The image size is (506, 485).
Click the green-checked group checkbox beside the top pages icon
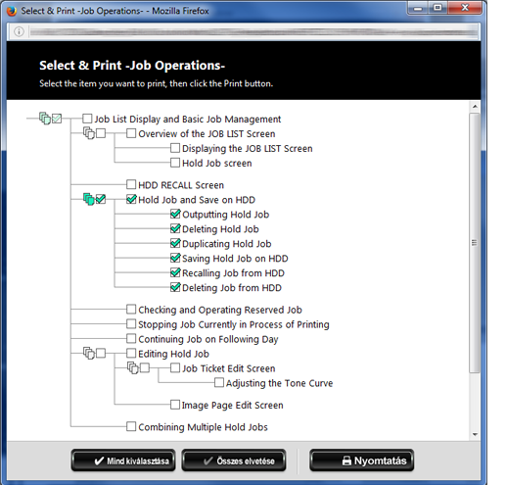[x=57, y=119]
